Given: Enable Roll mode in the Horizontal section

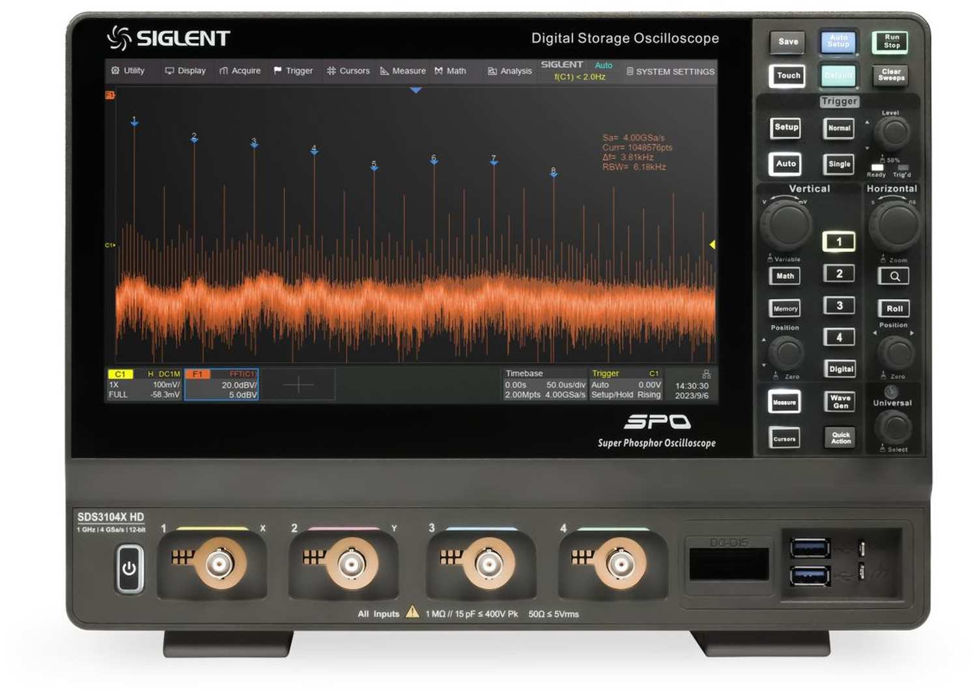Looking at the screenshot, I should coord(894,308).
